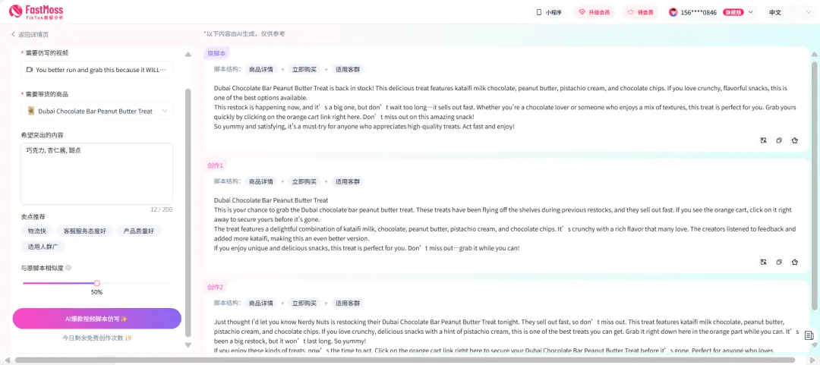Image resolution: width=820 pixels, height=365 pixels.
Task: Click the similarity slider handle at 50%
Action: click(96, 283)
